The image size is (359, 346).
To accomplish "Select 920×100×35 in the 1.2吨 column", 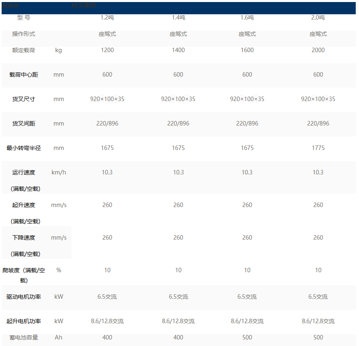I will (x=107, y=99).
